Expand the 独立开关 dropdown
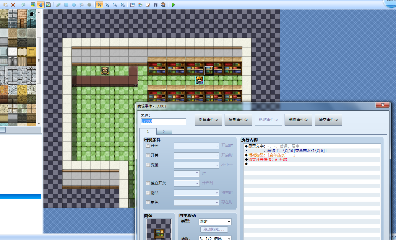The height and width of the screenshot is (240, 396). click(187, 183)
